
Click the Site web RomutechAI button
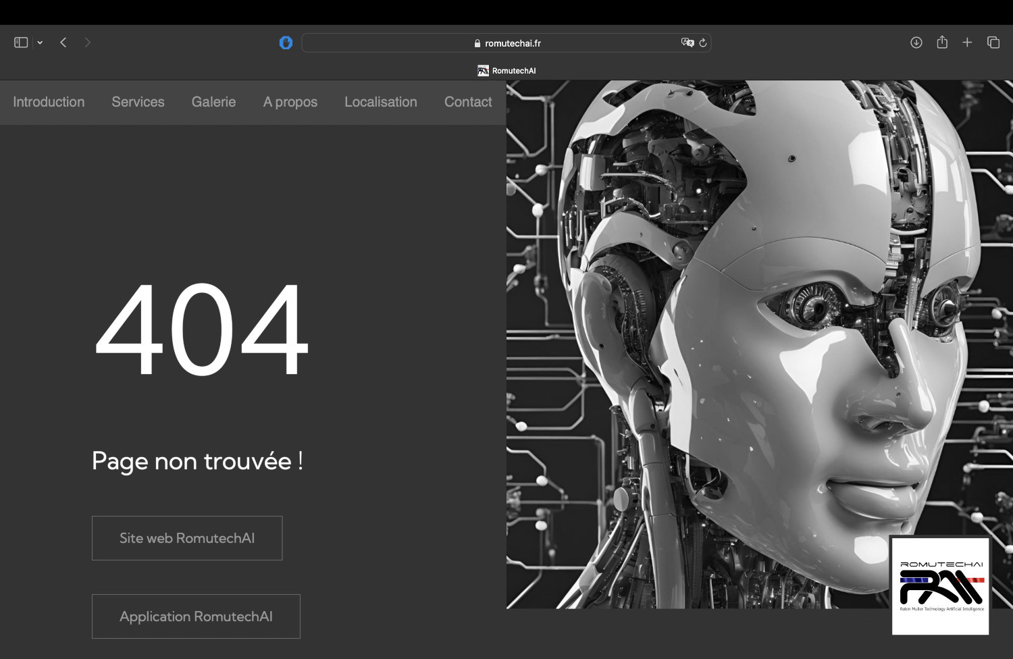pyautogui.click(x=187, y=538)
